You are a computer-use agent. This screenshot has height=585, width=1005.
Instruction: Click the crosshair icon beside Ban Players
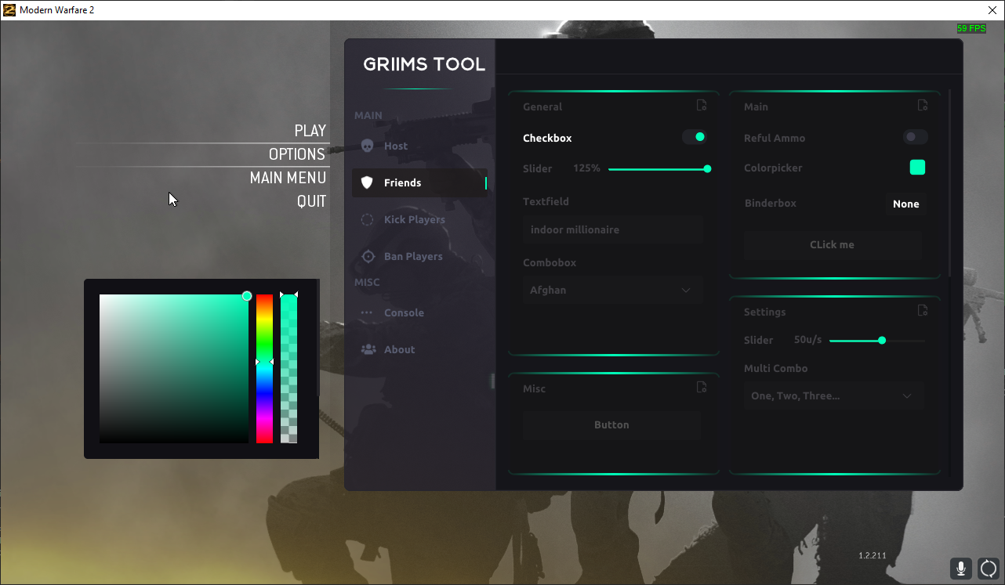tap(367, 256)
